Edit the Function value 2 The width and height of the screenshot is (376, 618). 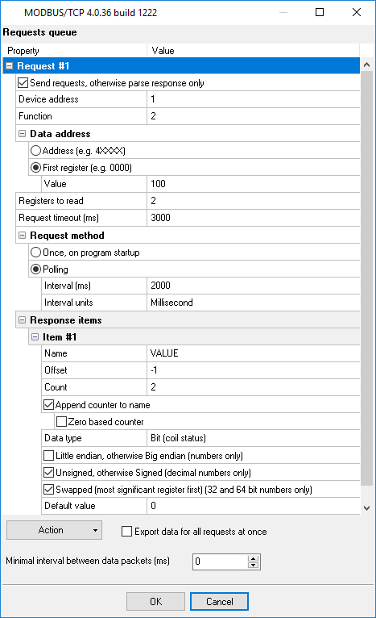[254, 116]
